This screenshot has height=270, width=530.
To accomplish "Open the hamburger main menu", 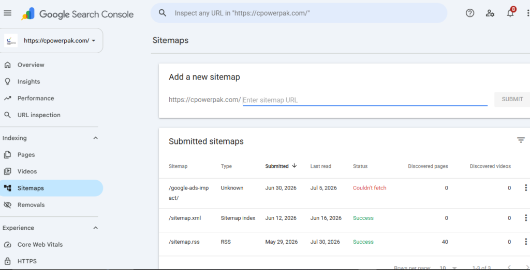I will (7, 13).
